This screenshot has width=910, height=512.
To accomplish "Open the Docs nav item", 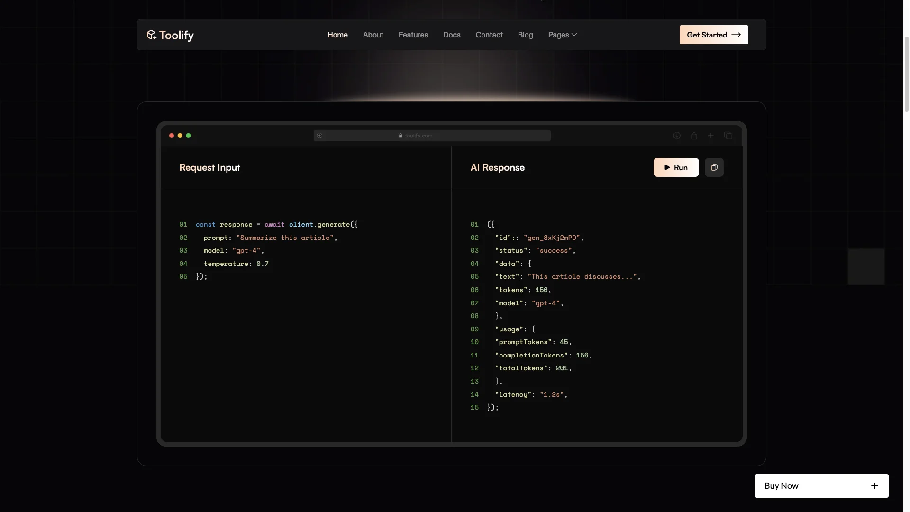I will (452, 35).
